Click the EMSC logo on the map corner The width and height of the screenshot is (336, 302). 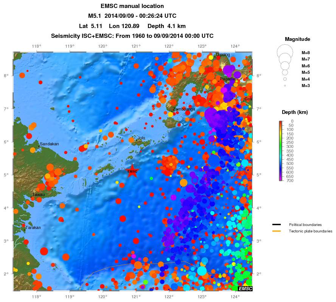(245, 288)
